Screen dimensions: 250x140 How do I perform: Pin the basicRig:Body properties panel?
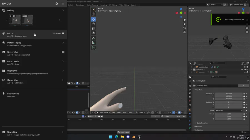247,81
